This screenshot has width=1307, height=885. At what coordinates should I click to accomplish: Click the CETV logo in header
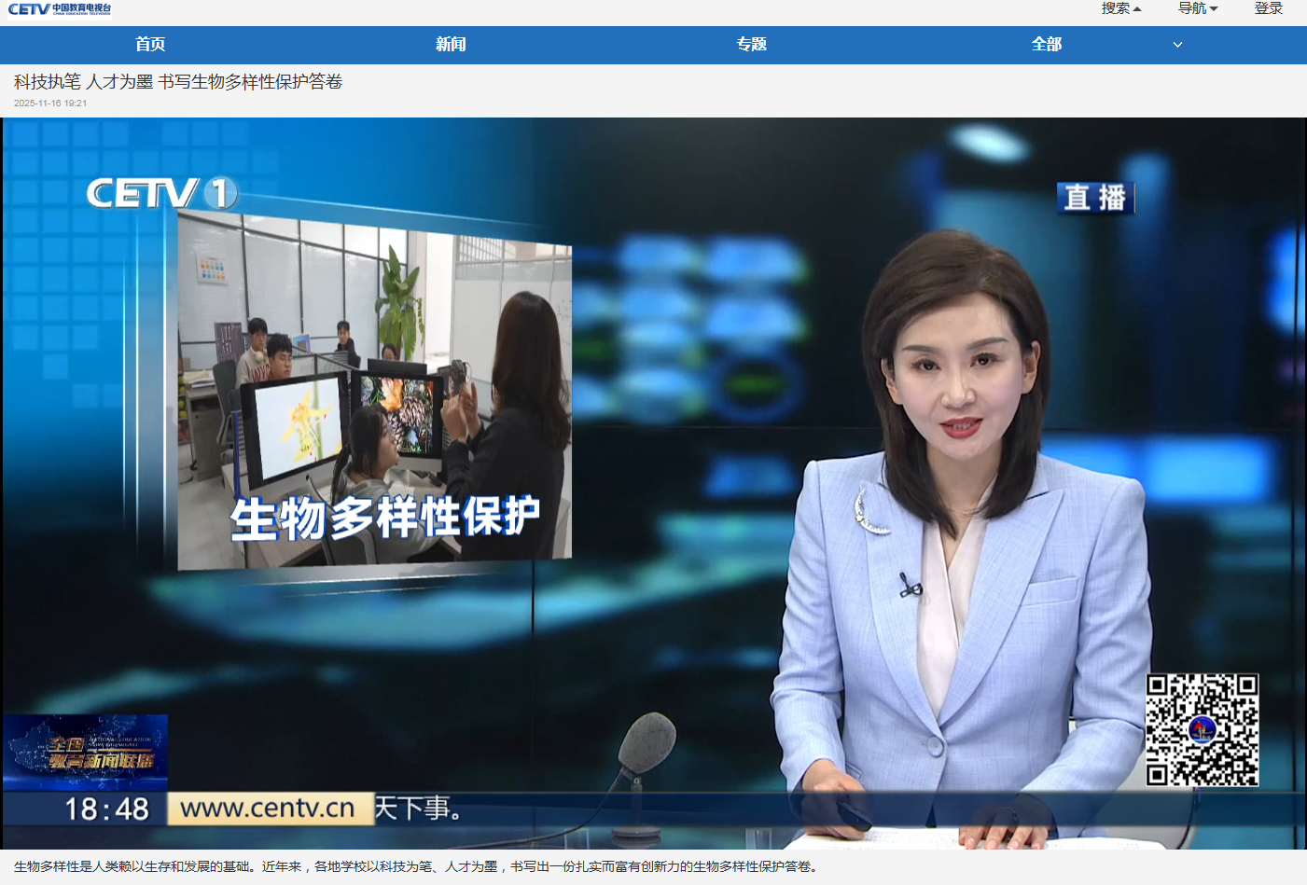60,9
